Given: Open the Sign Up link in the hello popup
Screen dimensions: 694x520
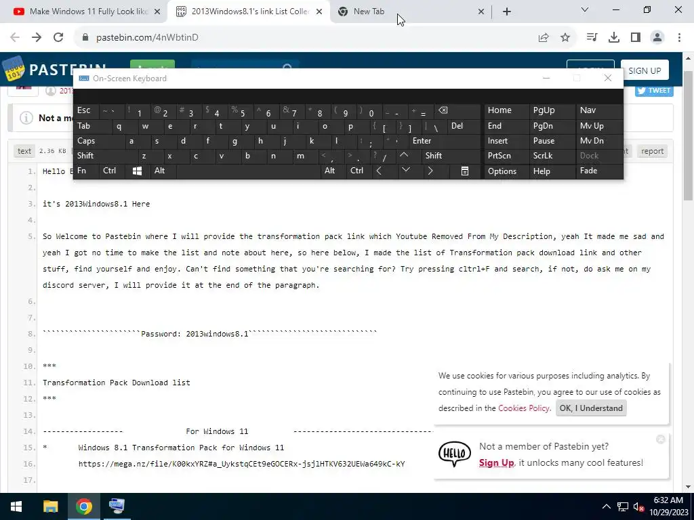Looking at the screenshot, I should (496, 463).
